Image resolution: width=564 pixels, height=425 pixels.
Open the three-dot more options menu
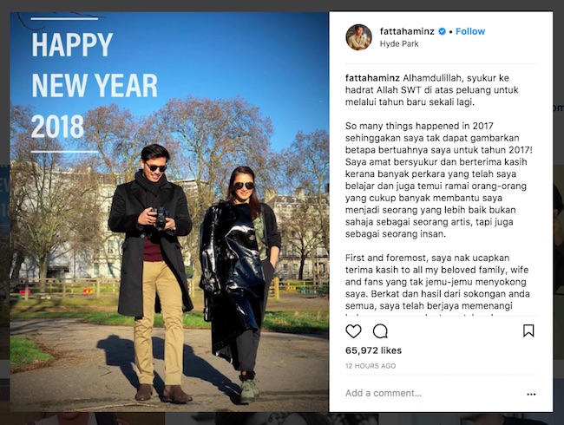coord(531,394)
